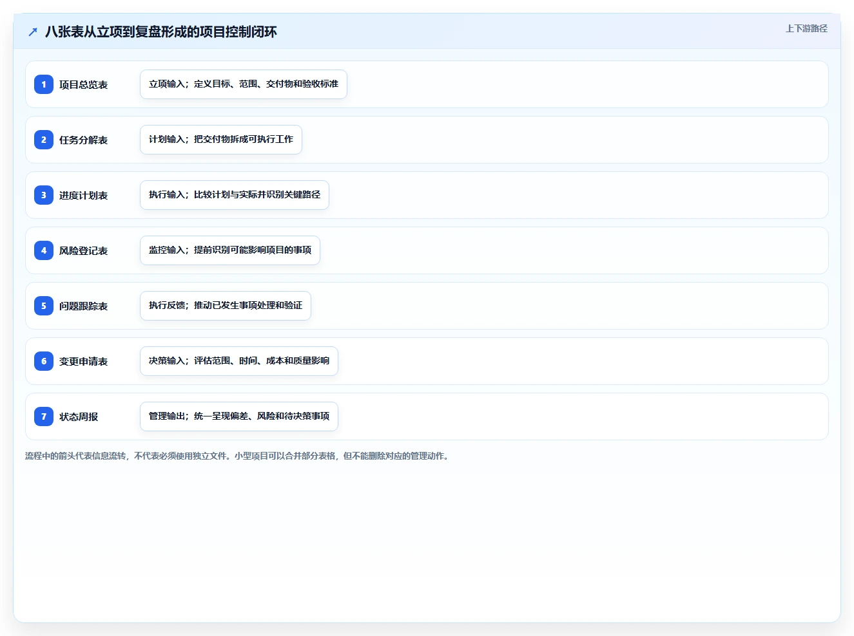Click step badge 1 for 项目总览表

click(44, 84)
